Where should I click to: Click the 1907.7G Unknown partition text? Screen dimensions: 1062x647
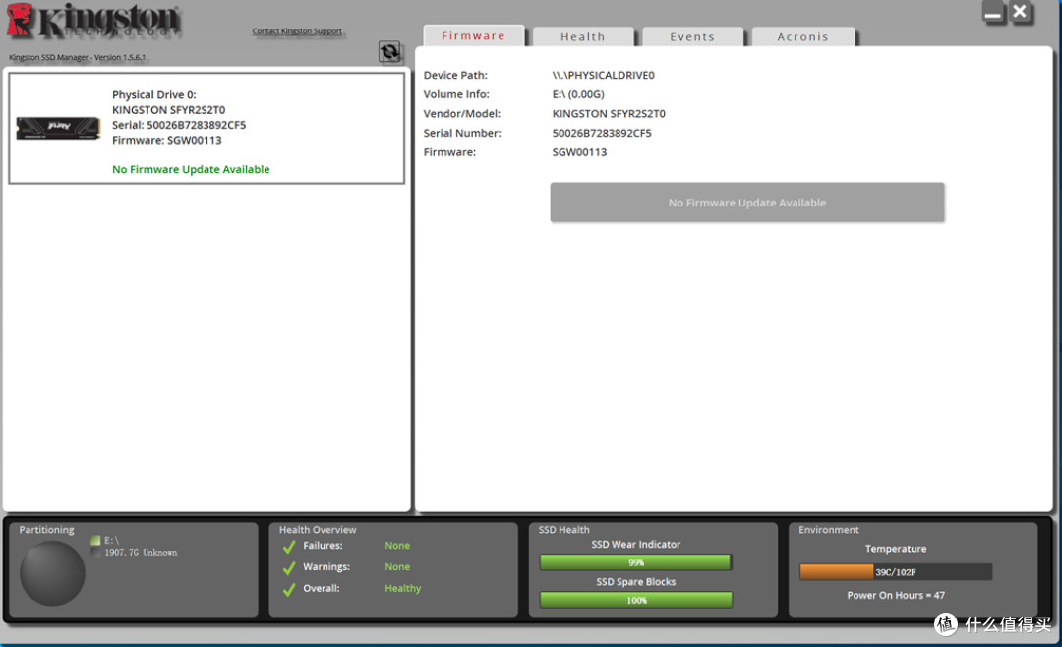141,553
